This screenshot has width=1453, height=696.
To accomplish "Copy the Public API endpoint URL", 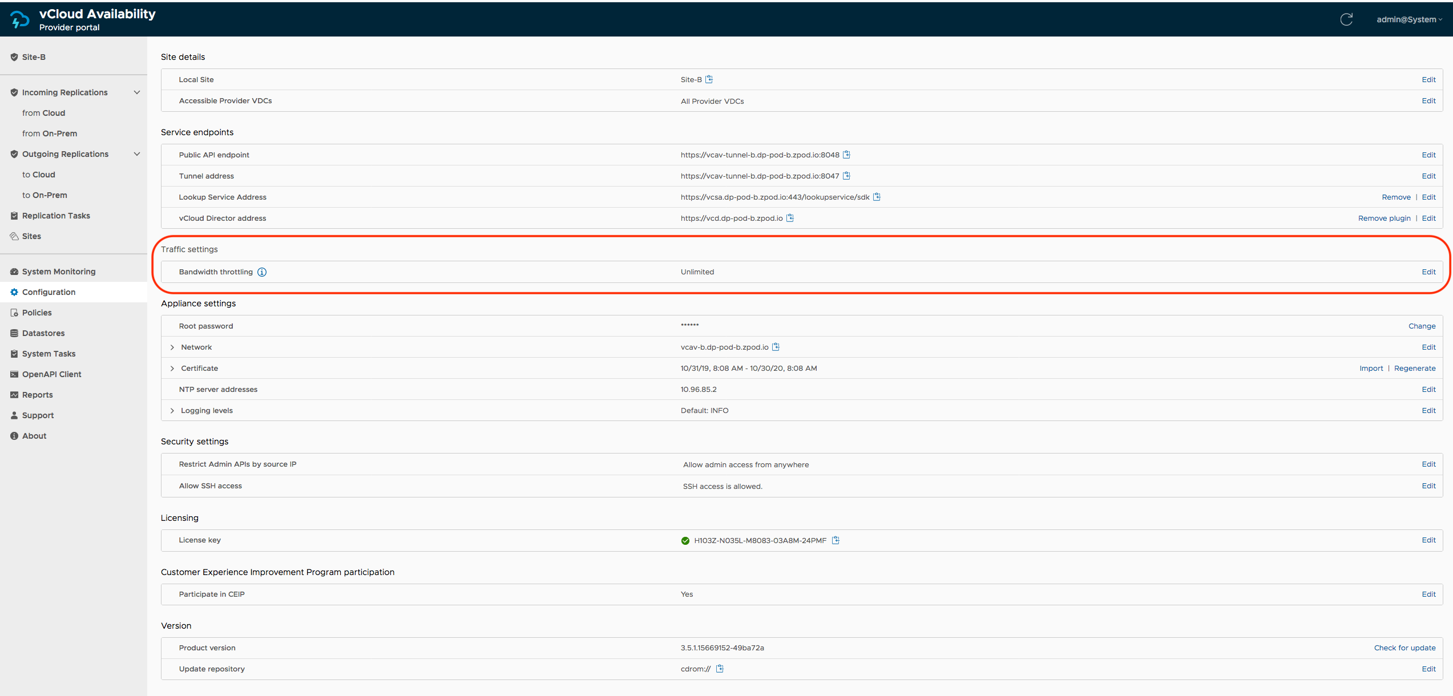I will tap(847, 155).
